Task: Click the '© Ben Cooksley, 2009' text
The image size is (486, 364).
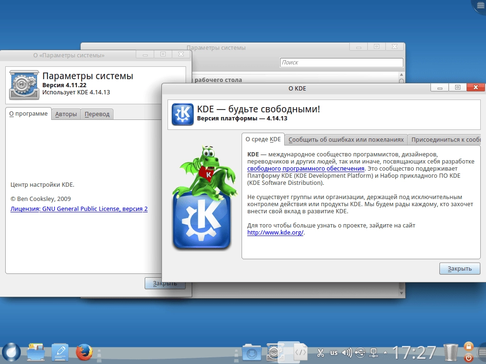Action: click(41, 199)
